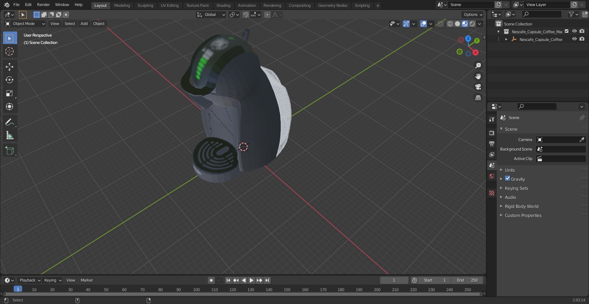The width and height of the screenshot is (589, 304).
Task: Click the current frame marker 1
Action: [x=18, y=289]
